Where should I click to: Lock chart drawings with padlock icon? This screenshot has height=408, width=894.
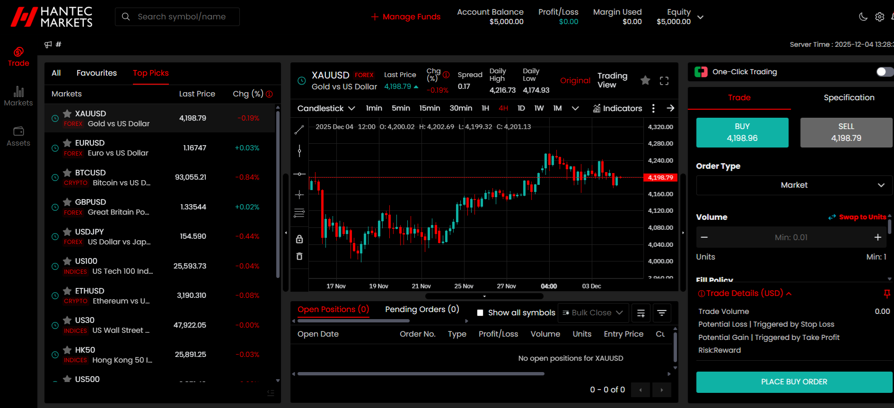point(299,239)
